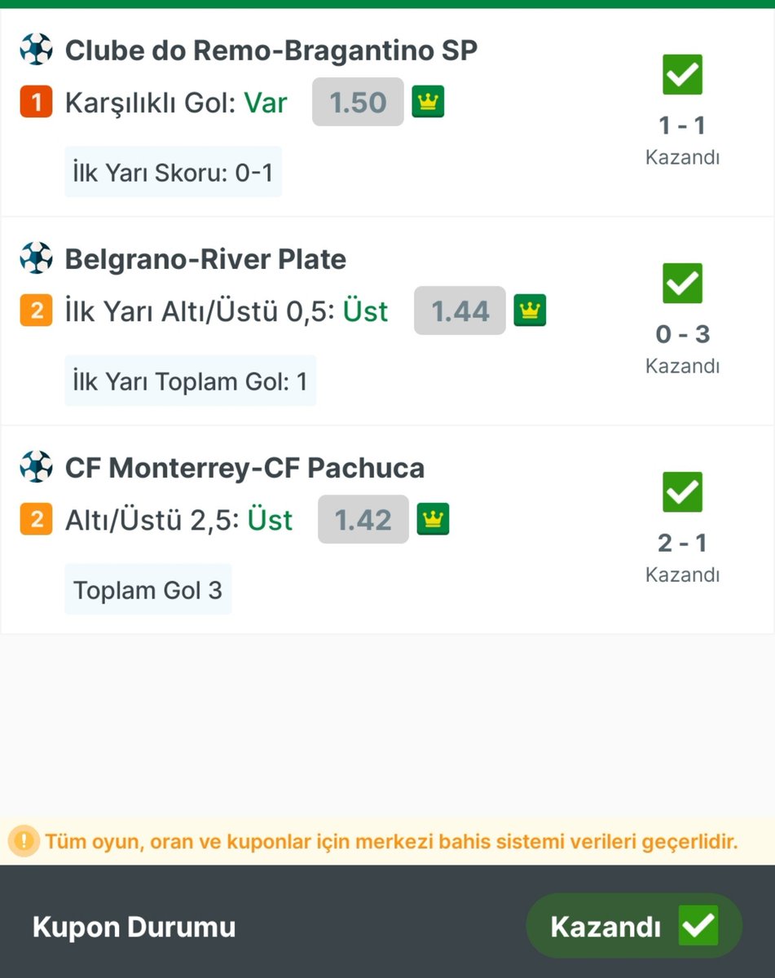Select the İlk Yarı Toplam Gol: 1 tag
The image size is (775, 978).
(191, 381)
